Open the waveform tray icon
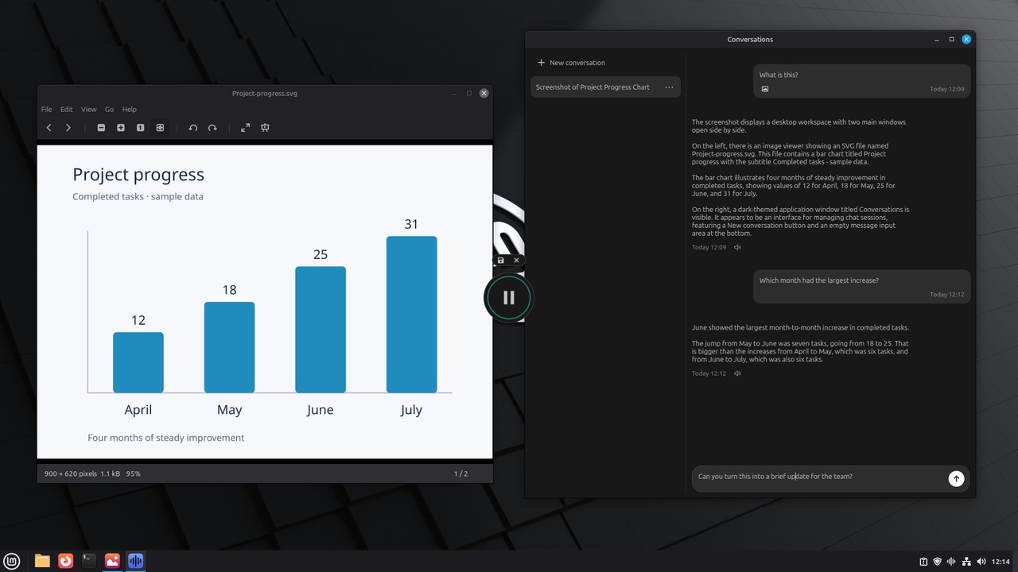Viewport: 1018px width, 572px height. [x=952, y=562]
